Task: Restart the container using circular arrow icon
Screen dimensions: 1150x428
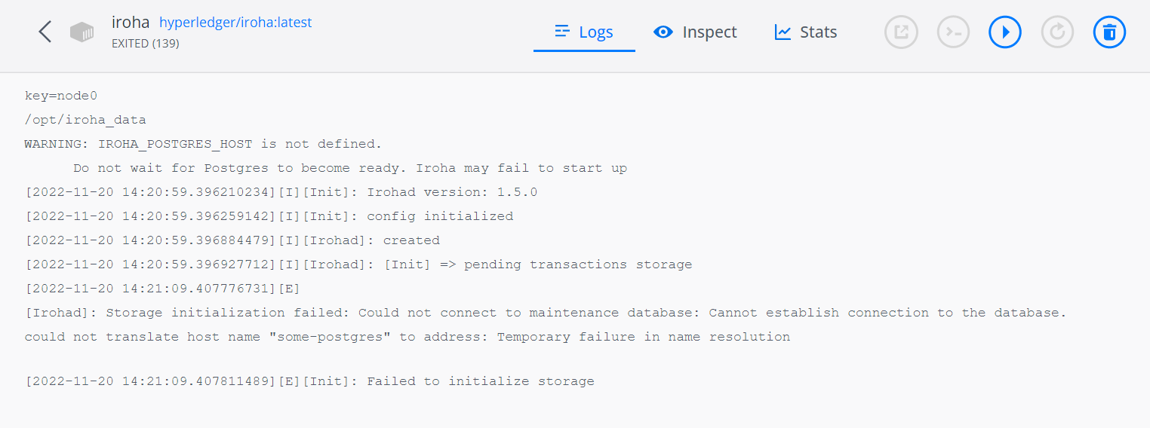Action: point(1057,32)
